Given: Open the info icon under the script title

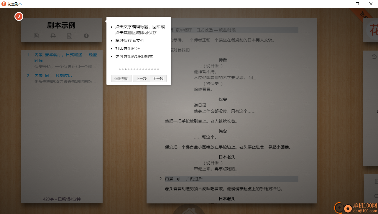Looking at the screenshot, I should [86, 36].
